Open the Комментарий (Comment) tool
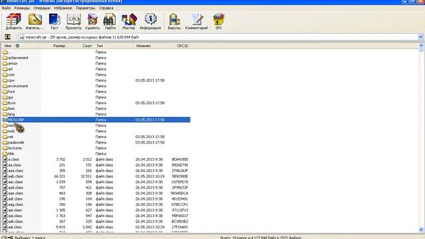 click(x=197, y=21)
